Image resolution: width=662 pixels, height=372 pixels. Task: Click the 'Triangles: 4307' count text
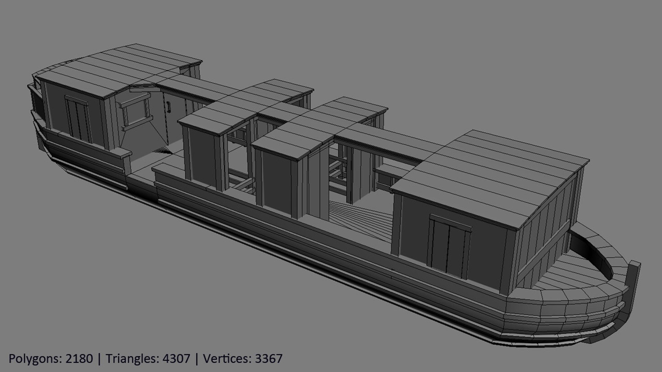[148, 359]
